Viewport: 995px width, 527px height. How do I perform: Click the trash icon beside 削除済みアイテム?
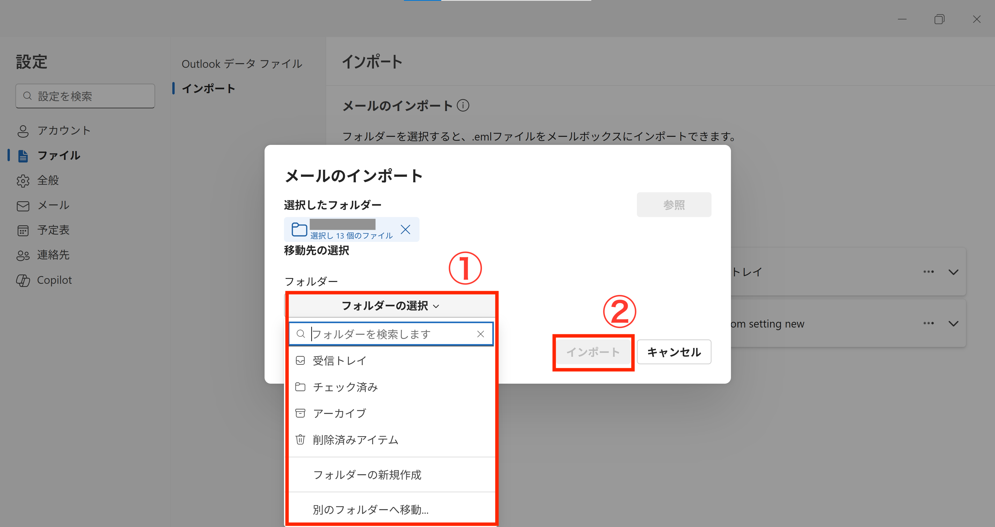click(300, 439)
